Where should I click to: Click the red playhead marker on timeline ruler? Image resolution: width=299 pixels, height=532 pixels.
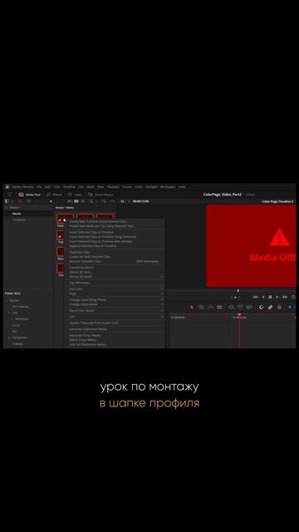point(239,315)
